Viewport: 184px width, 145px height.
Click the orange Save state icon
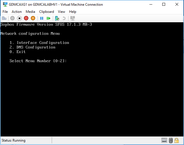pos(33,18)
